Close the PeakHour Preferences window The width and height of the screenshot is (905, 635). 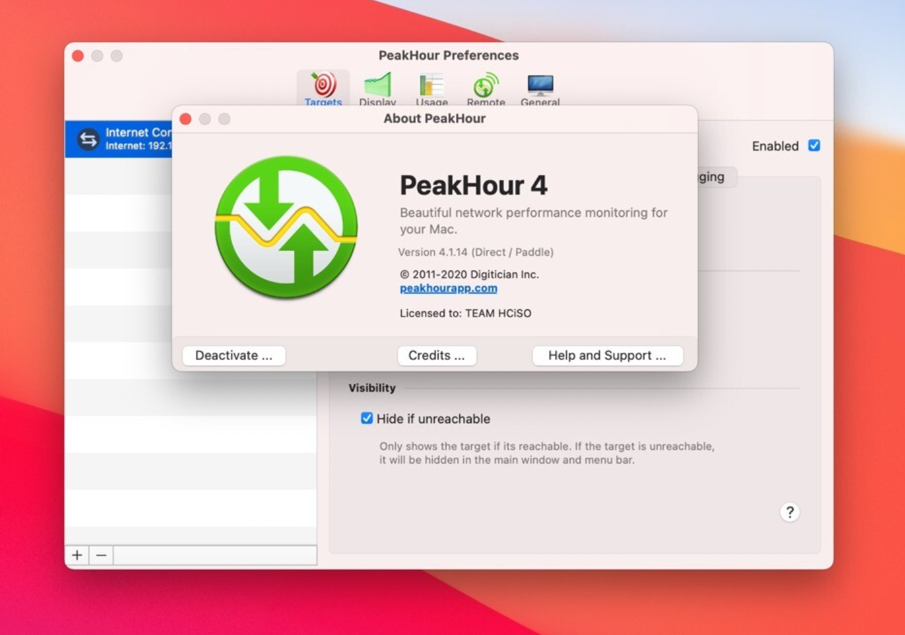[x=78, y=56]
